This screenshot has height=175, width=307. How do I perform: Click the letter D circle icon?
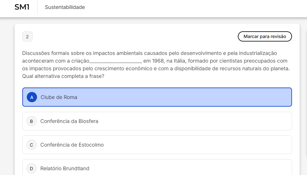[31, 168]
